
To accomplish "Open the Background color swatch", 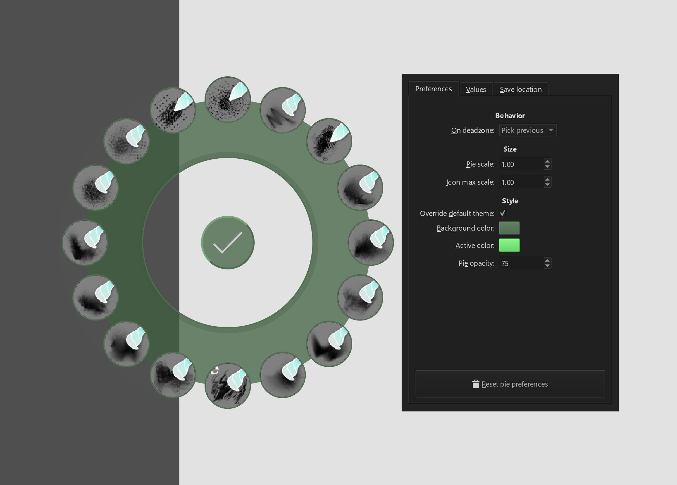I will (509, 228).
